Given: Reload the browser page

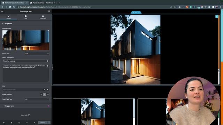Looking at the screenshot, I should [x=10, y=7].
